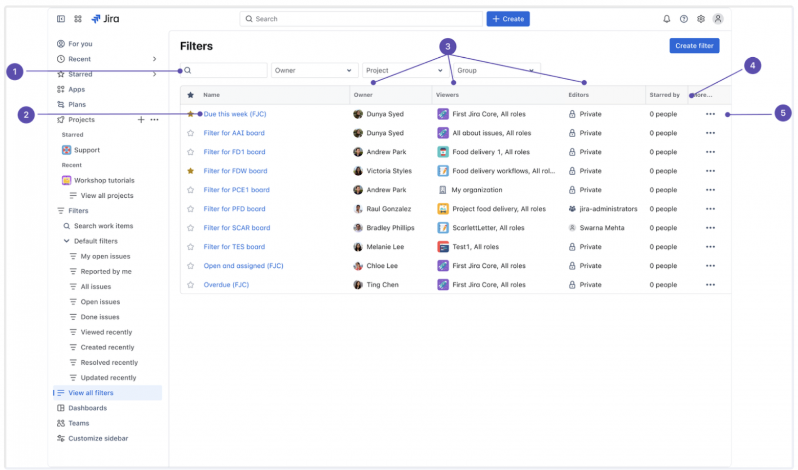798x470 pixels.
Task: Collapse the sidebar using the panel icon
Action: (x=60, y=19)
